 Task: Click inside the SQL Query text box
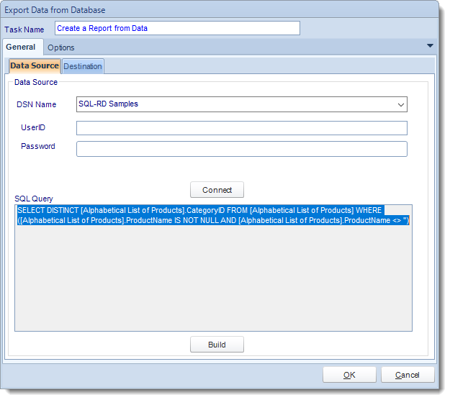pyautogui.click(x=214, y=268)
